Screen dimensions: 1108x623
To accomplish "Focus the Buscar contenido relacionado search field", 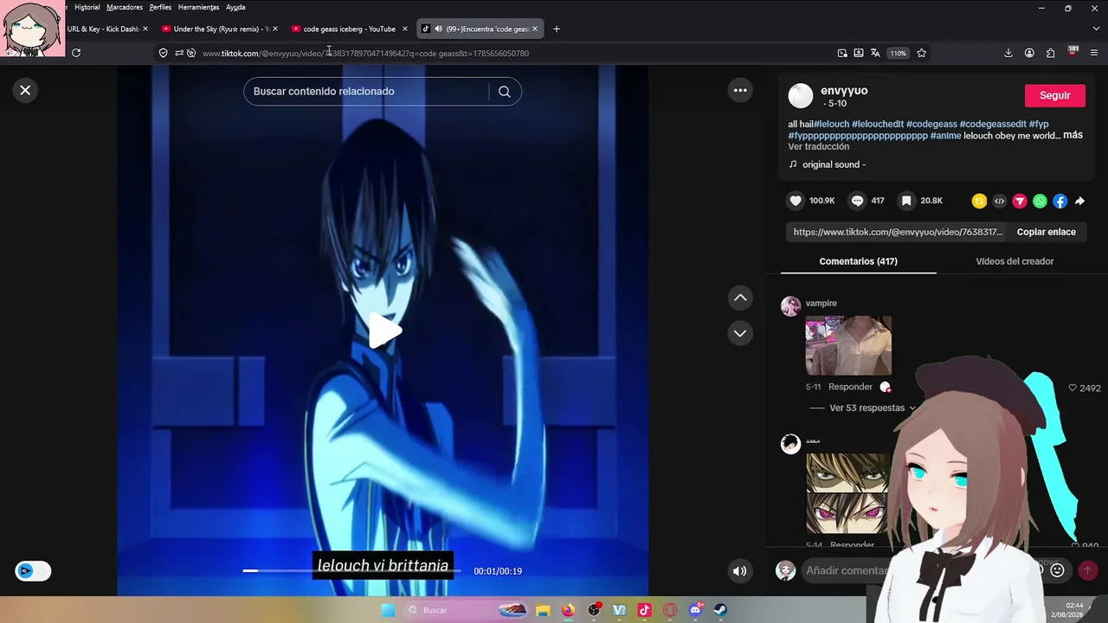I will pyautogui.click(x=366, y=92).
